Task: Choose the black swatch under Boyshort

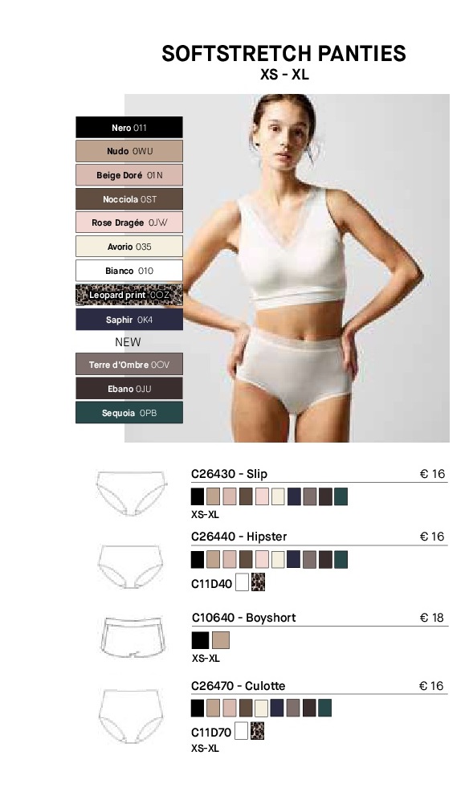Action: [x=201, y=640]
